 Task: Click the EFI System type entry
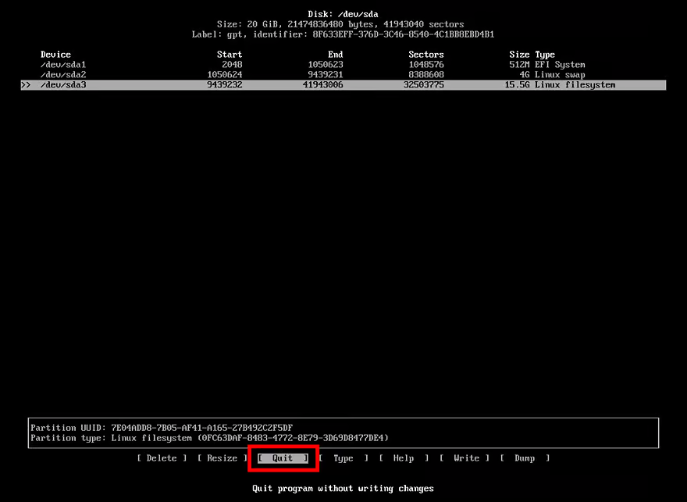560,65
